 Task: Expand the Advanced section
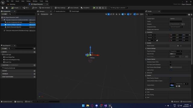(146, 73)
